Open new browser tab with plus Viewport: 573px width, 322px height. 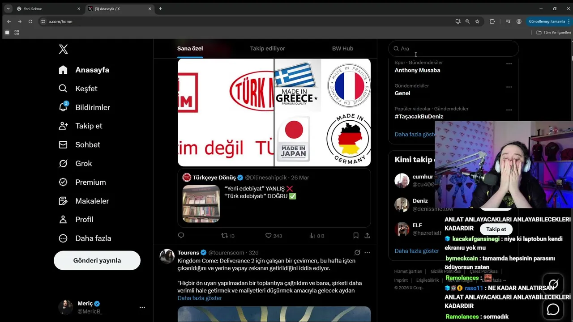click(161, 8)
